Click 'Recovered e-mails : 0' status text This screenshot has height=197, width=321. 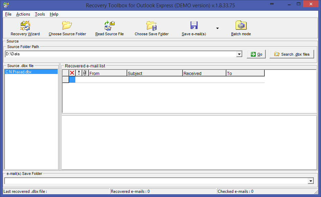pyautogui.click(x=130, y=191)
